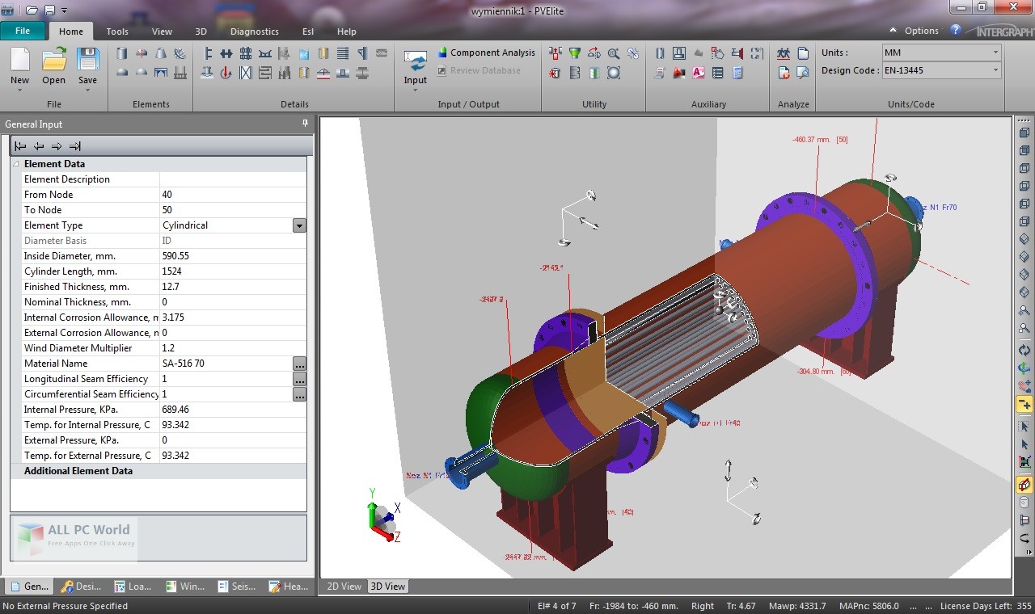This screenshot has height=614, width=1035.
Task: Switch to the 2D View tab
Action: 344,587
